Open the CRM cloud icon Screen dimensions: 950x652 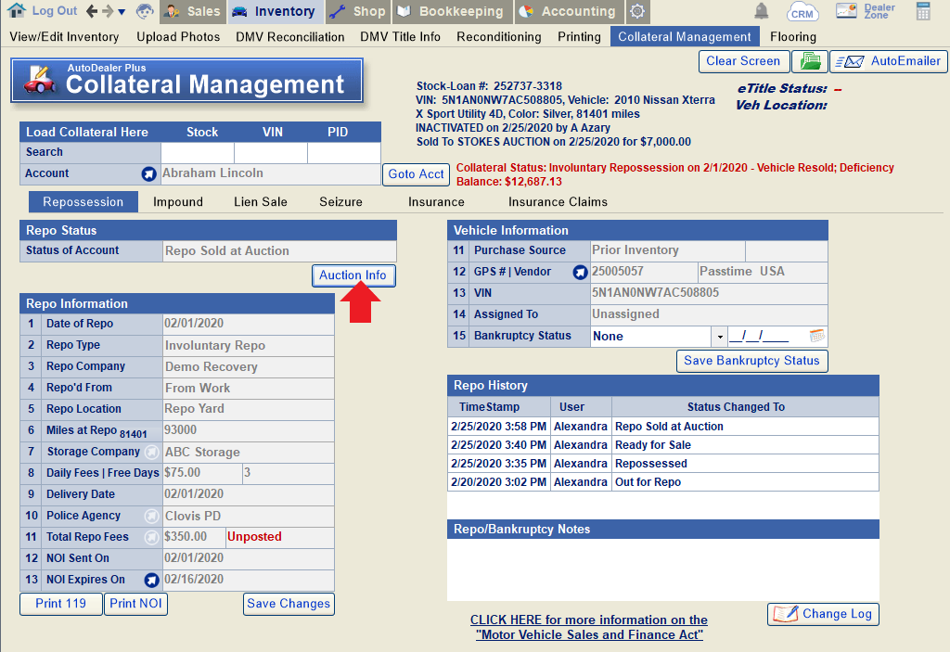[802, 12]
